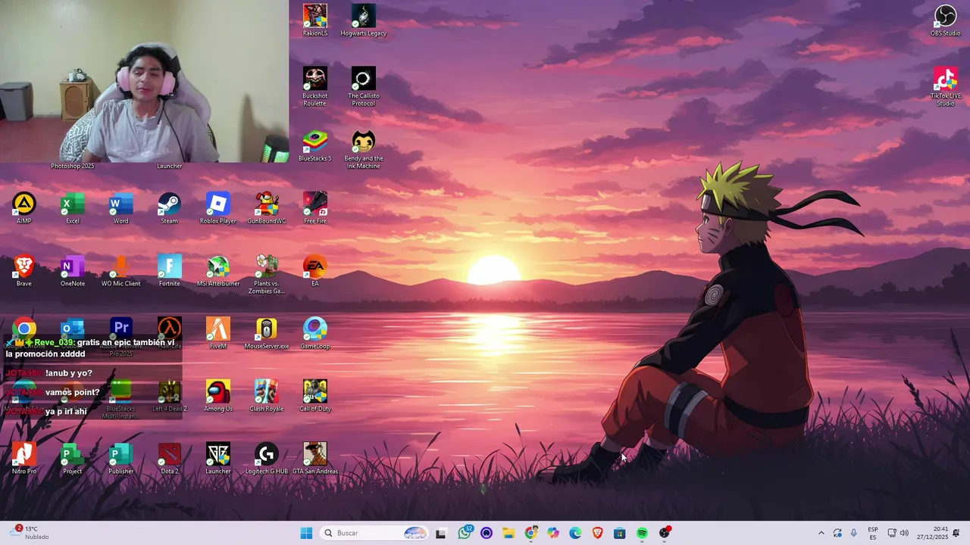Select the Free Fire desktop icon

(x=315, y=208)
